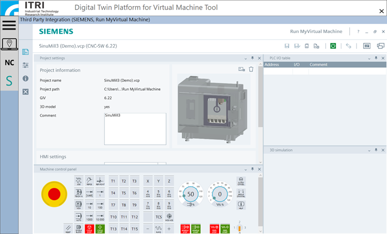The height and width of the screenshot is (234, 387).
Task: Click the green power button in toolbar
Action: tap(333, 46)
